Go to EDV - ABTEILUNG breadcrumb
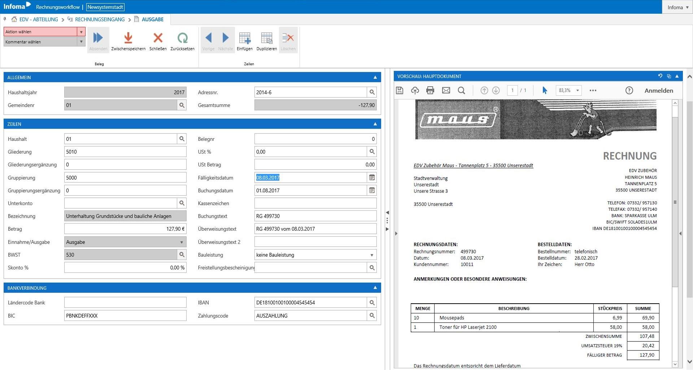The width and height of the screenshot is (693, 370). 39,19
